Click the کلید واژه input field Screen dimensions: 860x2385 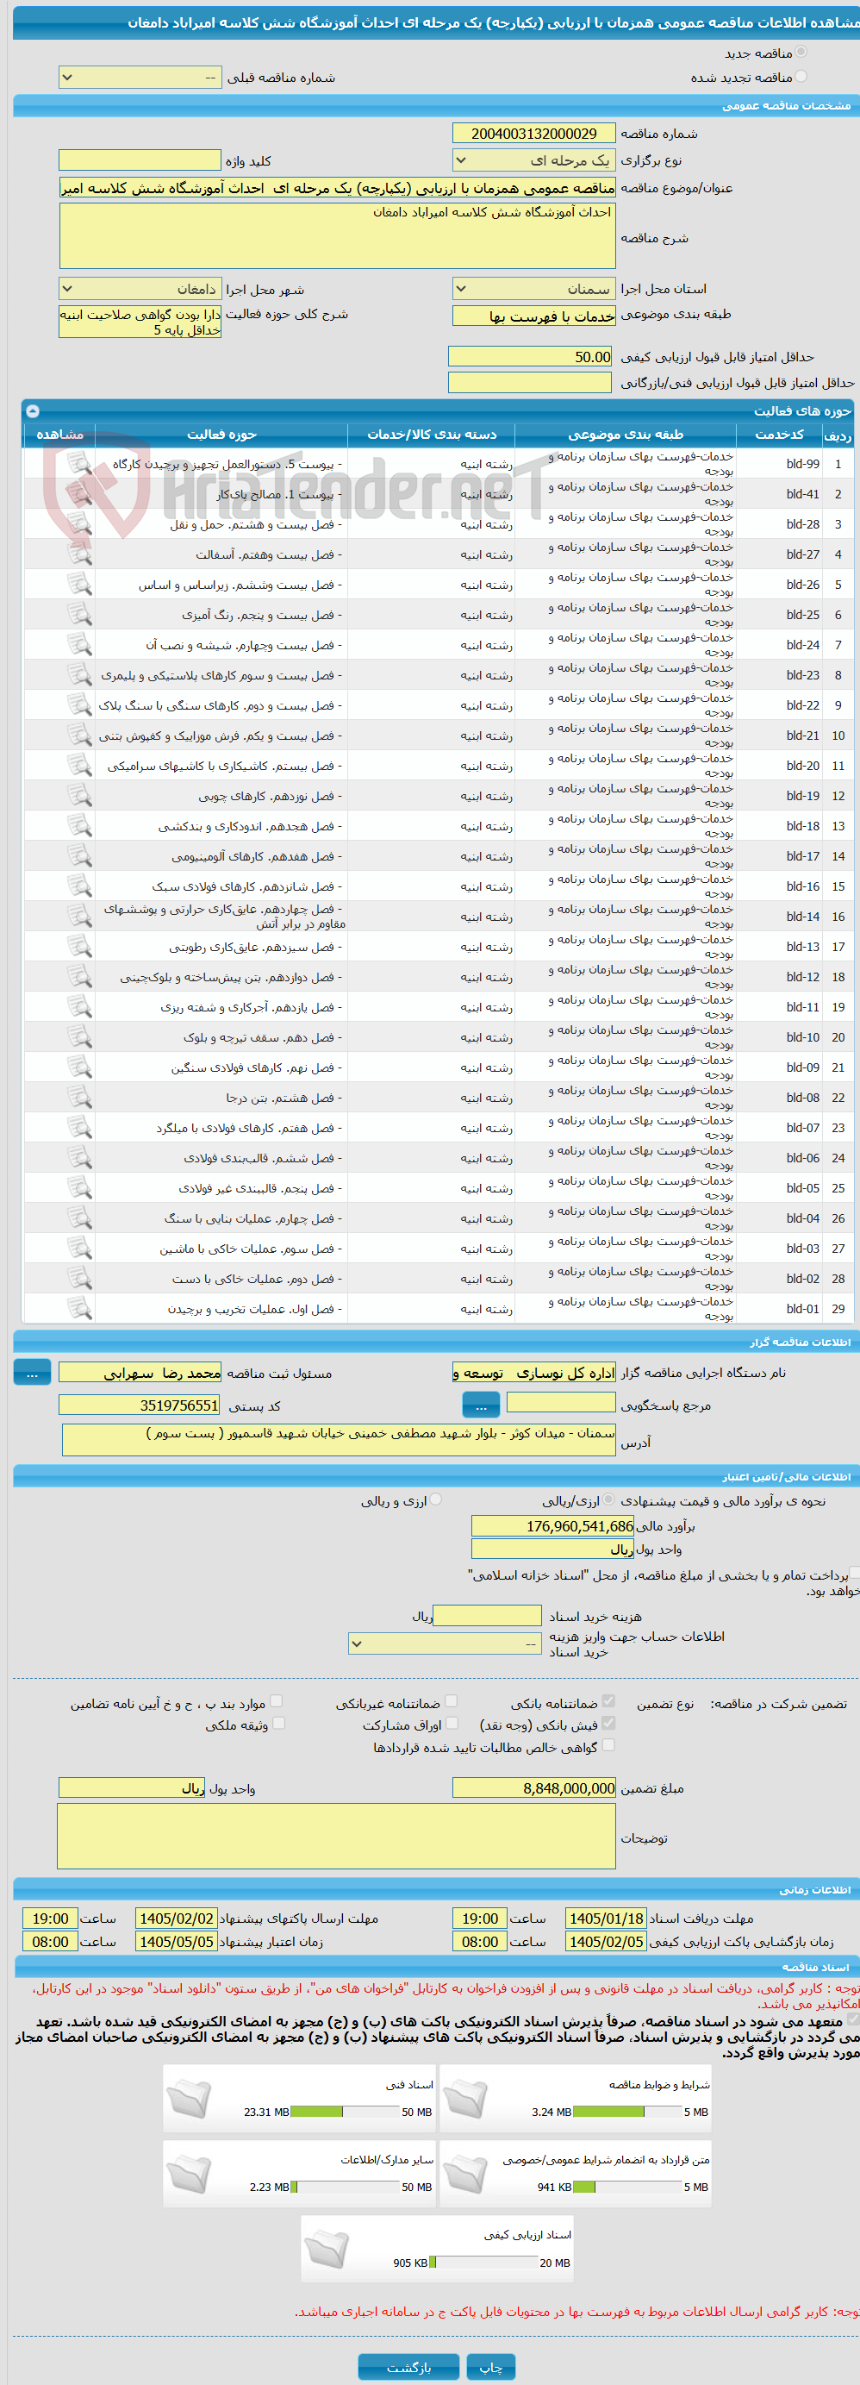click(x=140, y=160)
